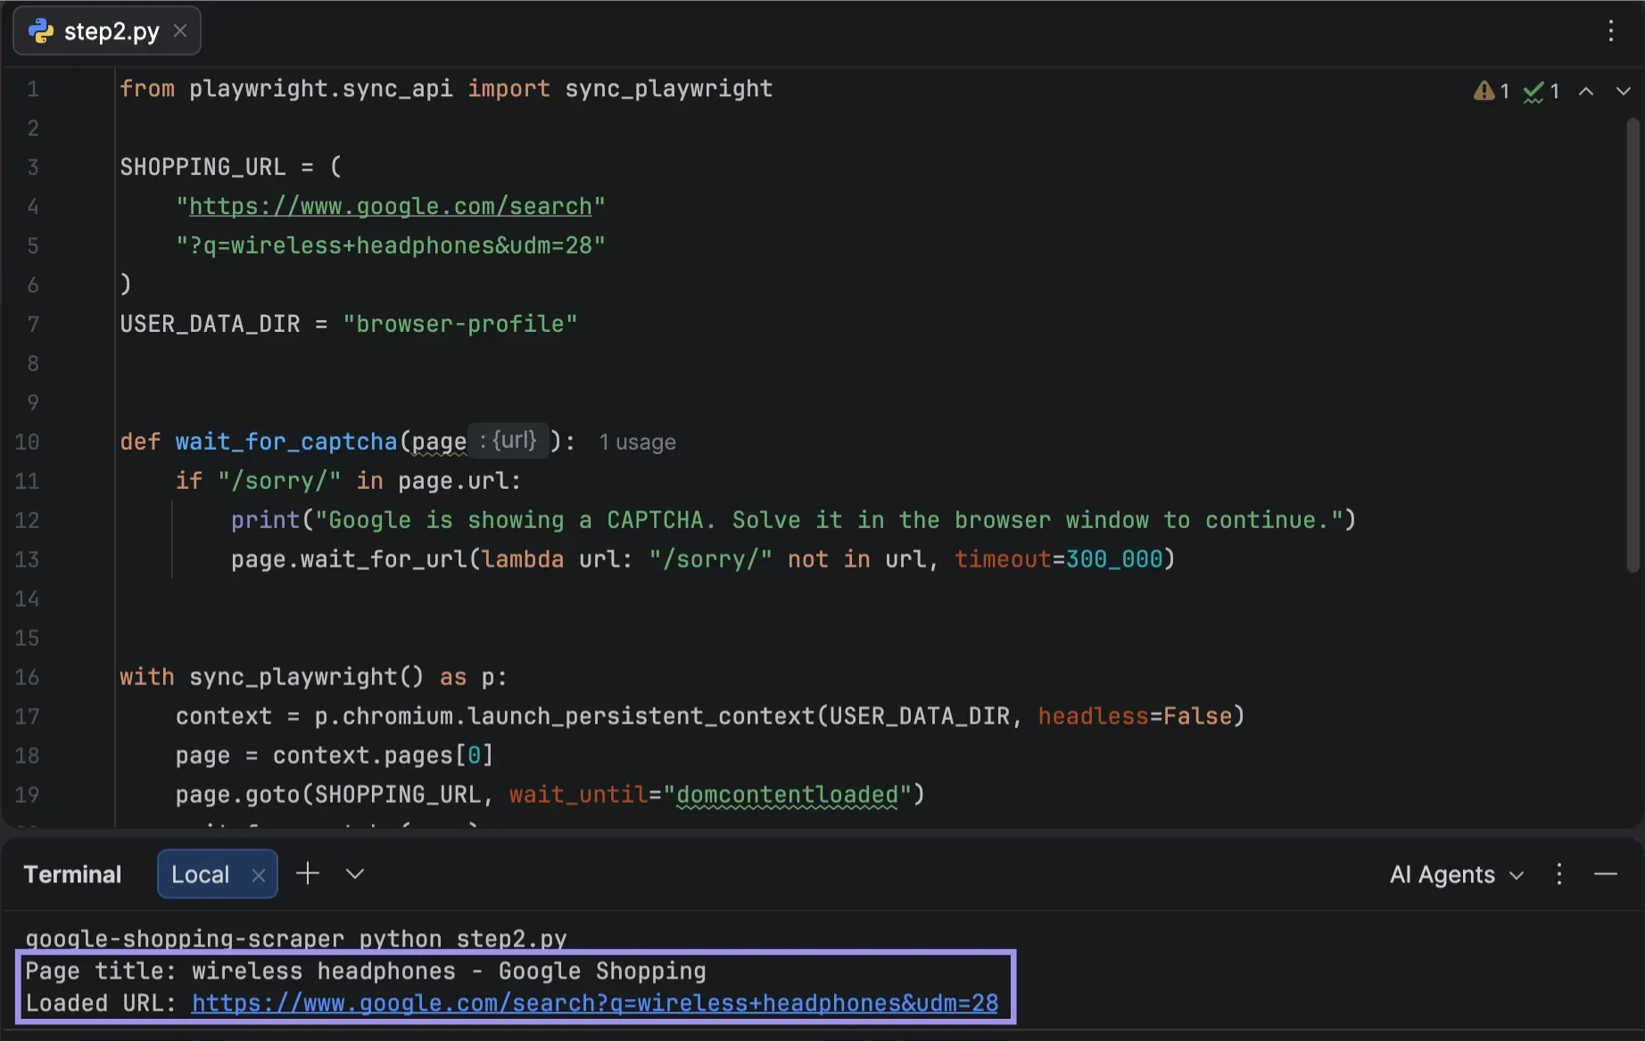Open the google.com/search URL string in code
Image resolution: width=1645 pixels, height=1042 pixels.
pos(391,206)
